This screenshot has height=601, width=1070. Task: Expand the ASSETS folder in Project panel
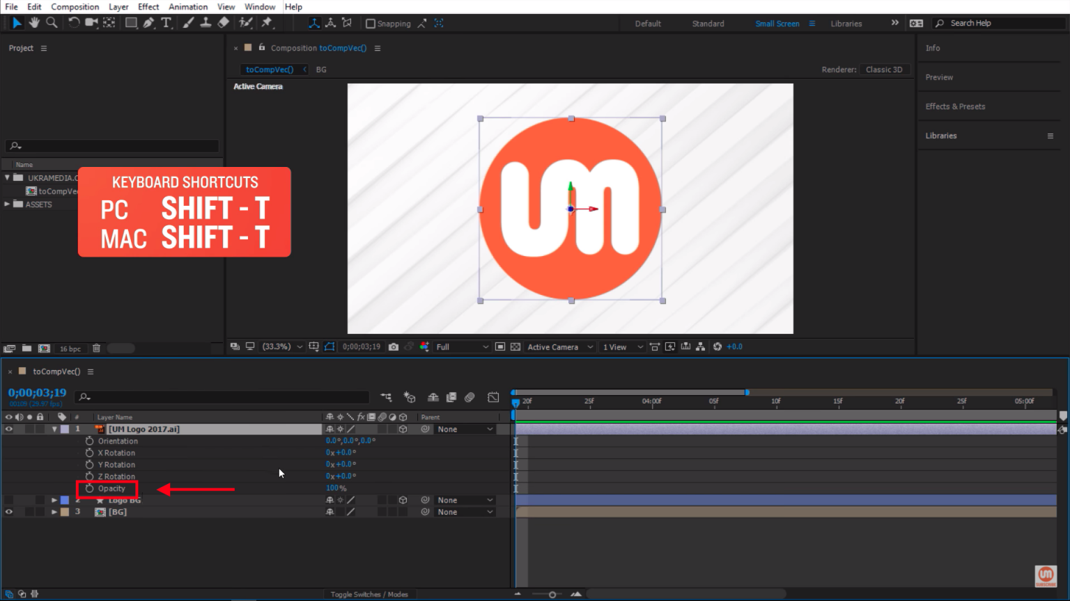(x=7, y=205)
